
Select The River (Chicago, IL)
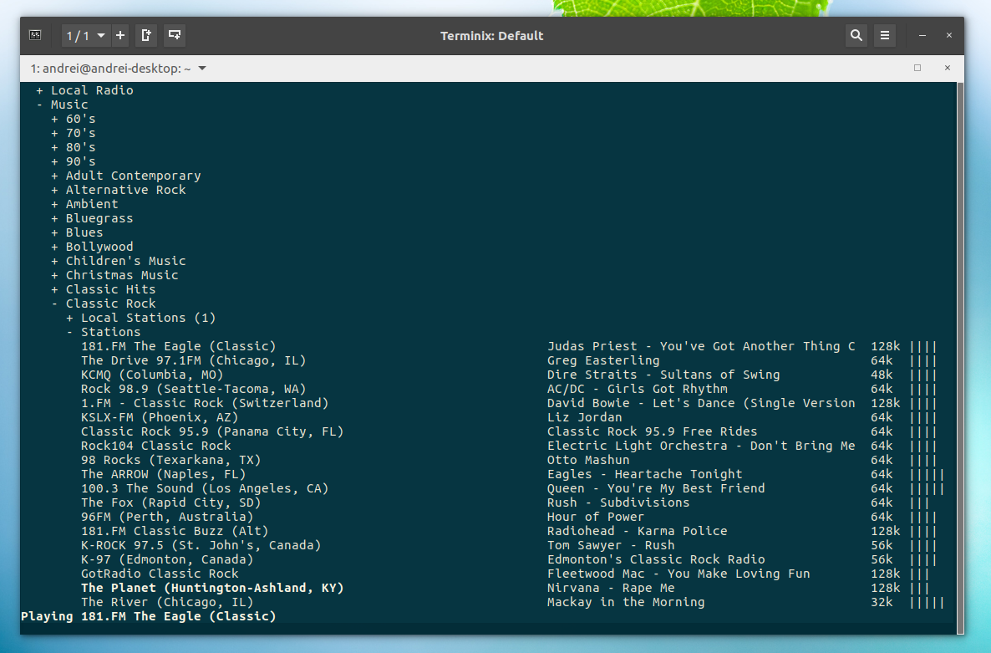[x=167, y=603]
